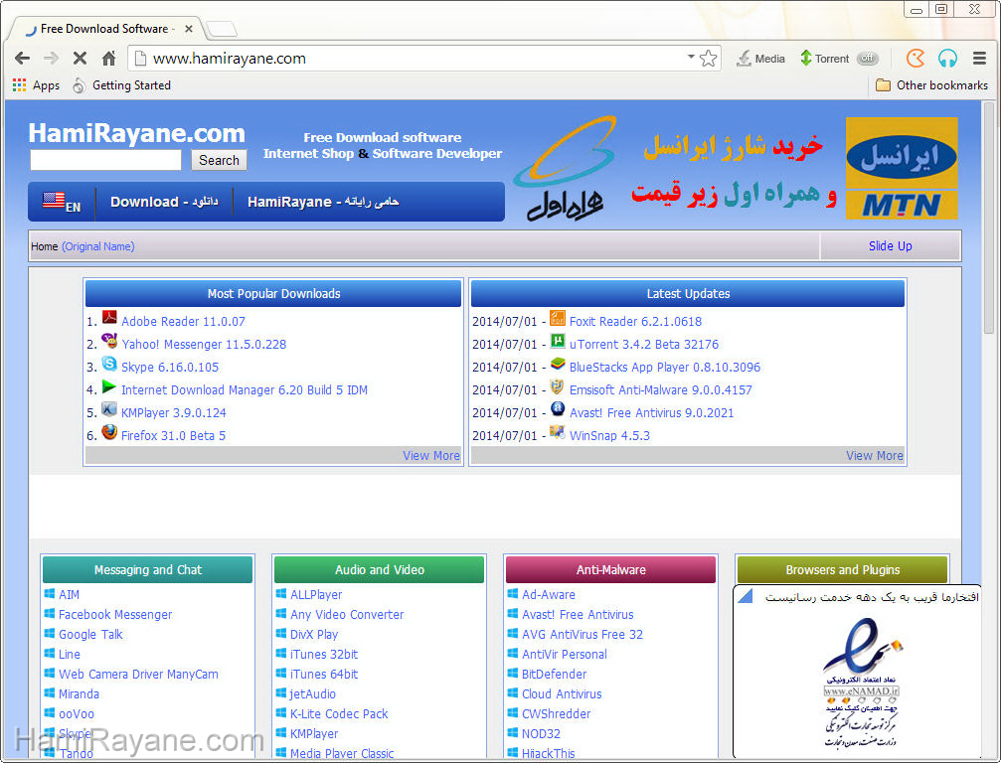
Task: Open the BitDefender link
Action: click(554, 675)
